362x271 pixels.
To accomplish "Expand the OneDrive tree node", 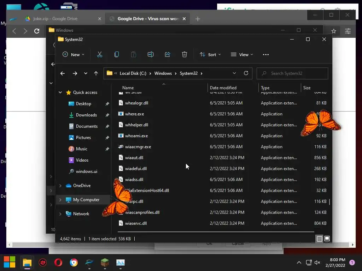I will tap(60, 186).
